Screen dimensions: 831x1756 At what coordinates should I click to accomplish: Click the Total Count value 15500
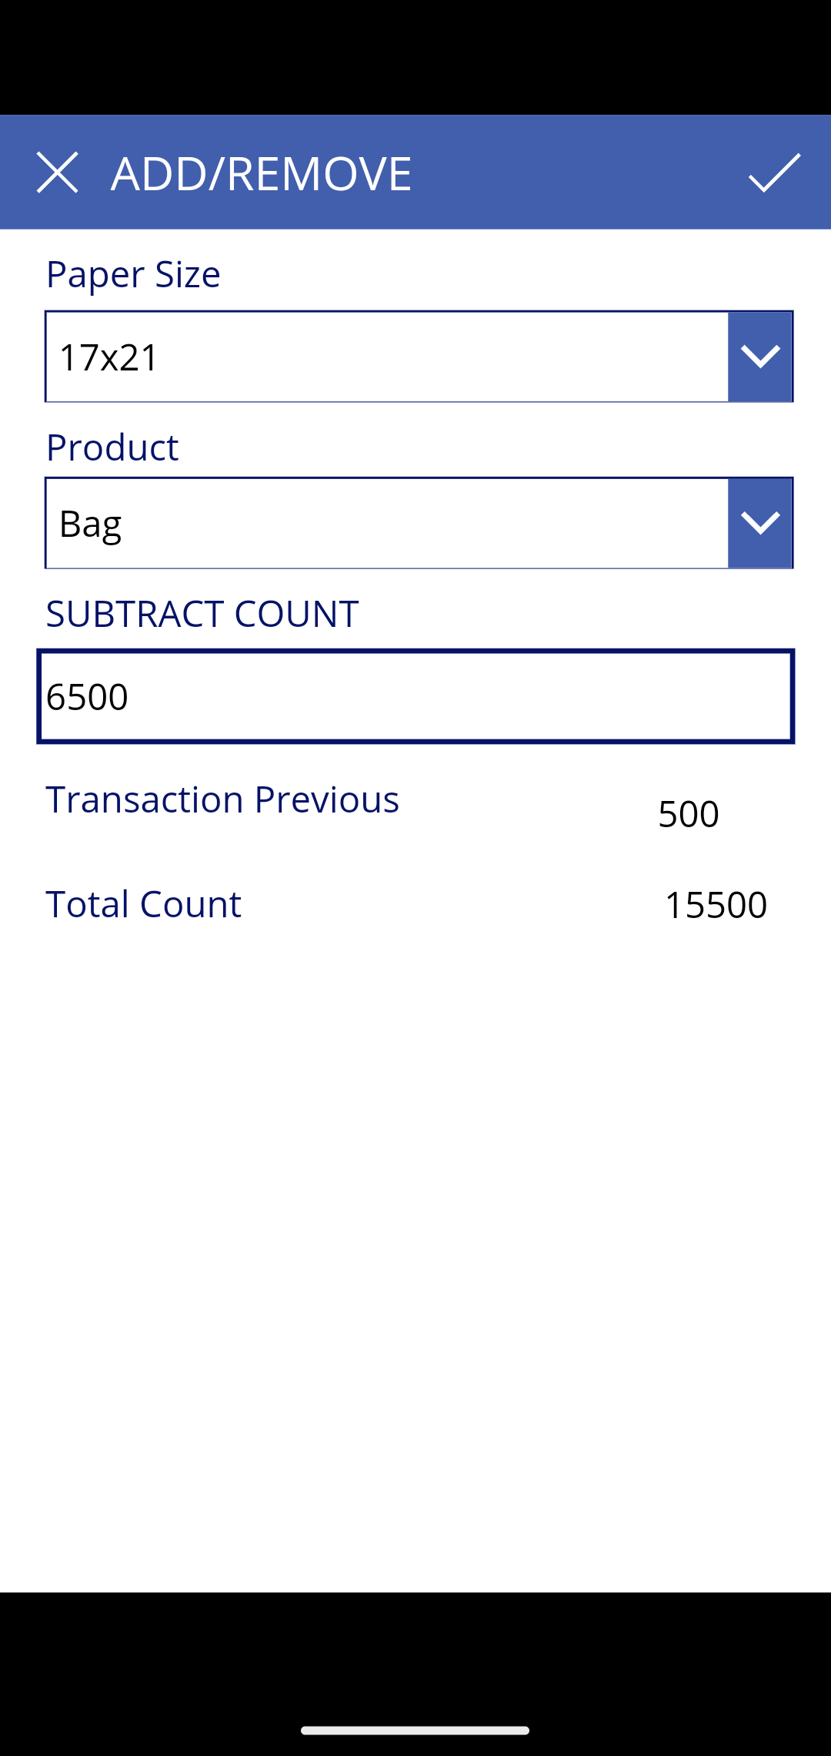[716, 905]
